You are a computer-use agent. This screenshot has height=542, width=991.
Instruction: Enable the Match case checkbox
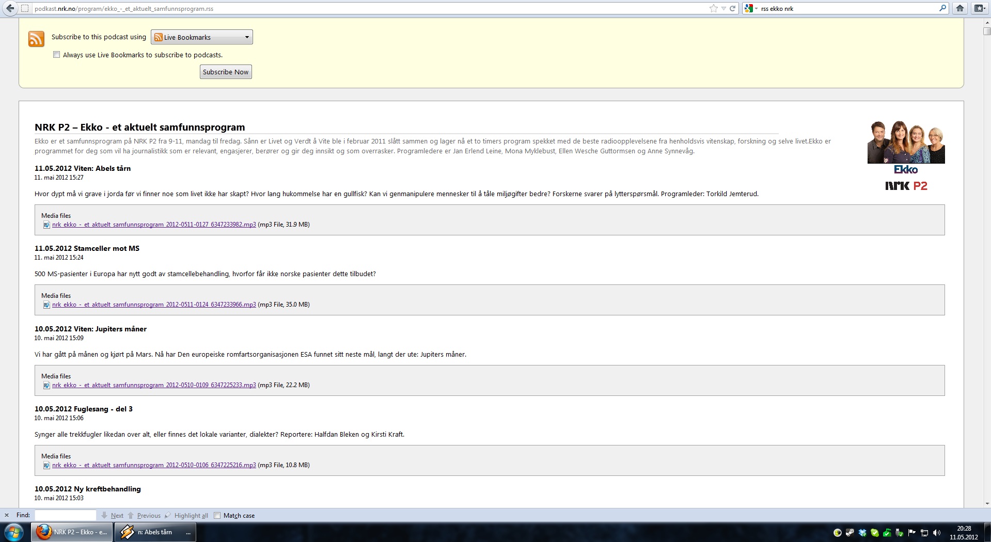pos(217,515)
